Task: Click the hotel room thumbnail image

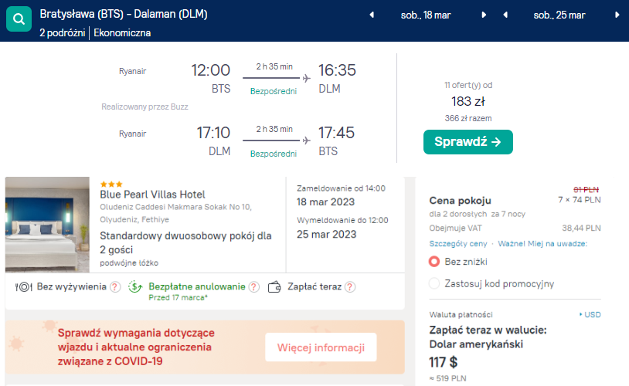Action: 47,224
